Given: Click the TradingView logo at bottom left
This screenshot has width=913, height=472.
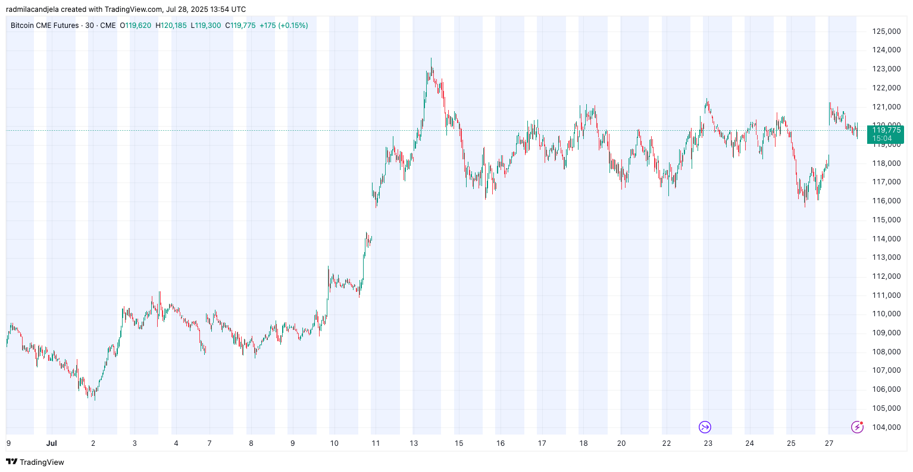Looking at the screenshot, I should [x=35, y=462].
